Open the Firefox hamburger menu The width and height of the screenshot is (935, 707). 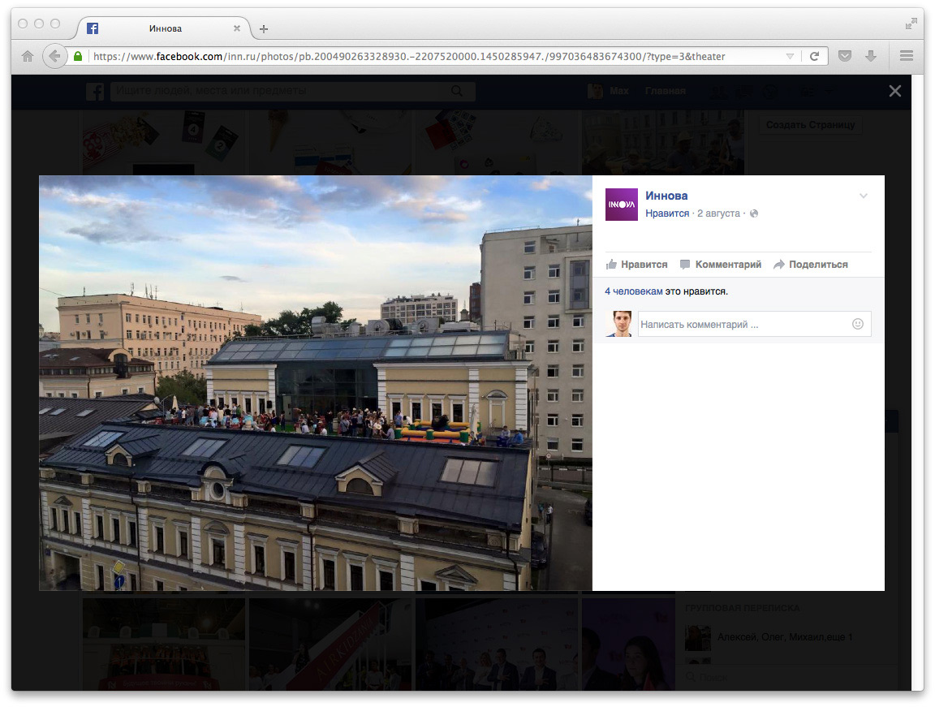pyautogui.click(x=907, y=56)
